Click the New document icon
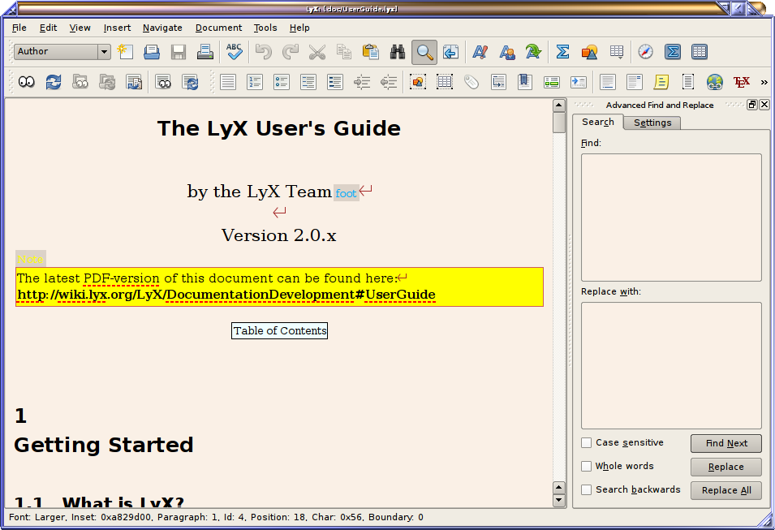 (125, 52)
